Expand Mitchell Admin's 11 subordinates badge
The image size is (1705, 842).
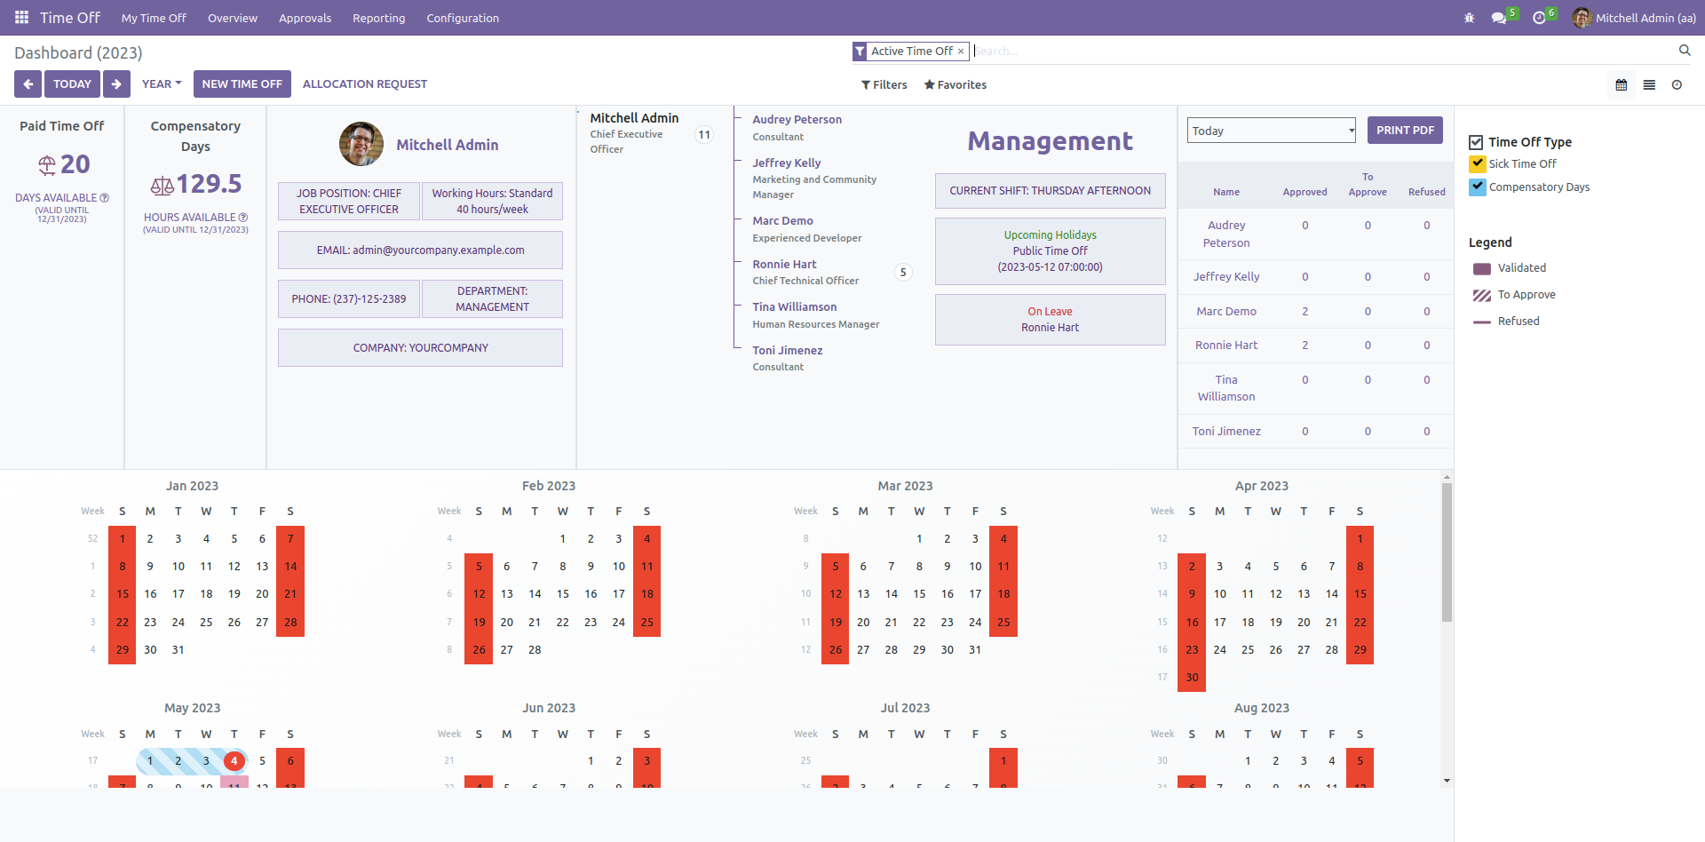tap(704, 135)
